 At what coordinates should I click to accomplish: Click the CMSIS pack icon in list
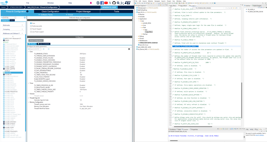pyautogui.click(x=4, y=40)
